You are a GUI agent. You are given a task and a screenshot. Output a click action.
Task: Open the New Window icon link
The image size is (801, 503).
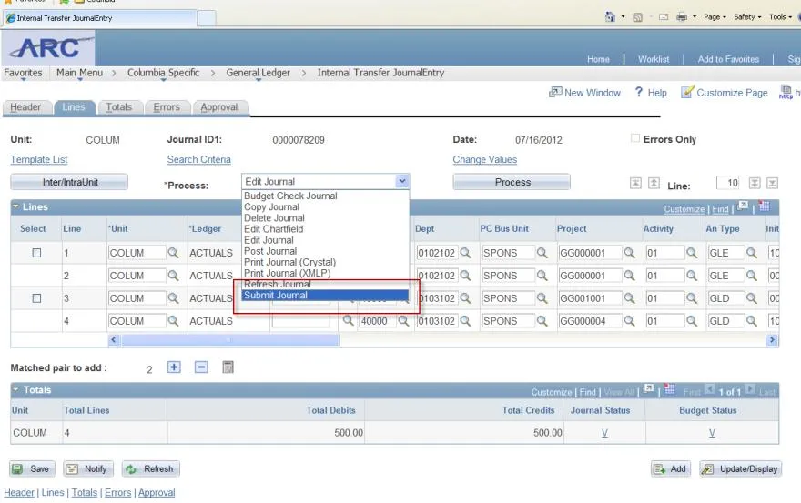554,92
